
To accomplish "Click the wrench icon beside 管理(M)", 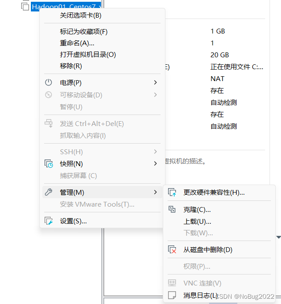I will [49, 192].
